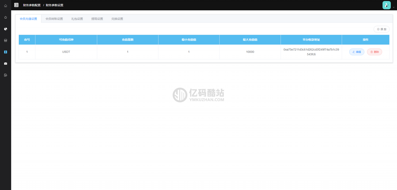Open the shop icon in sidebar

(x=5, y=40)
